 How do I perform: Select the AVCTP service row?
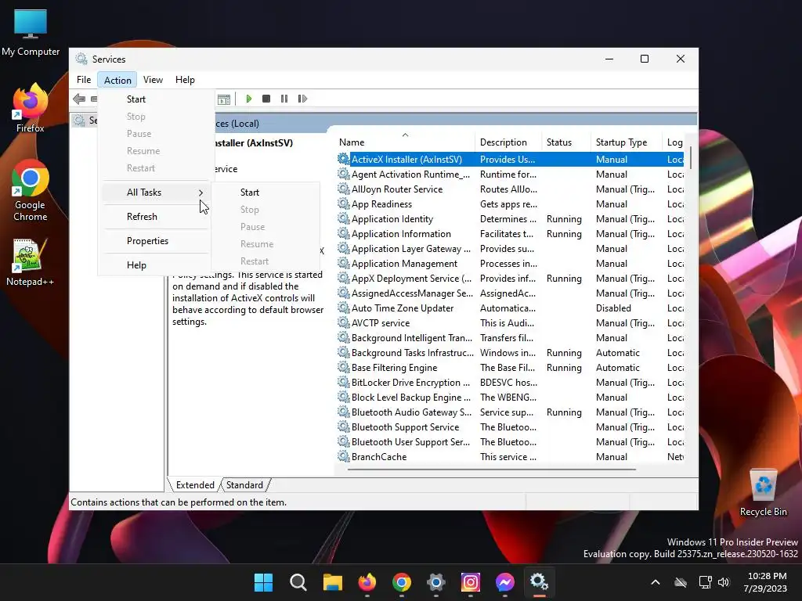(510, 323)
